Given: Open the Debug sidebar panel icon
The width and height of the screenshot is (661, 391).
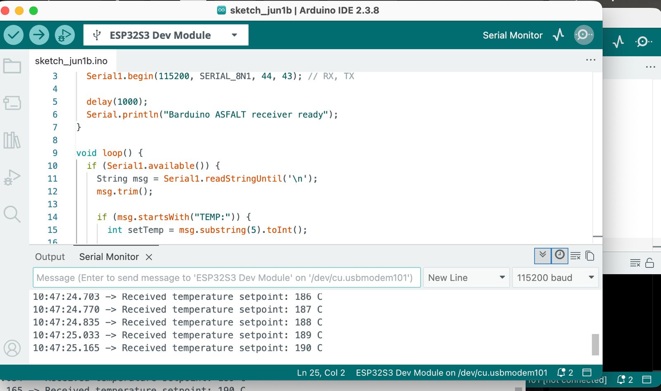Looking at the screenshot, I should coord(12,178).
